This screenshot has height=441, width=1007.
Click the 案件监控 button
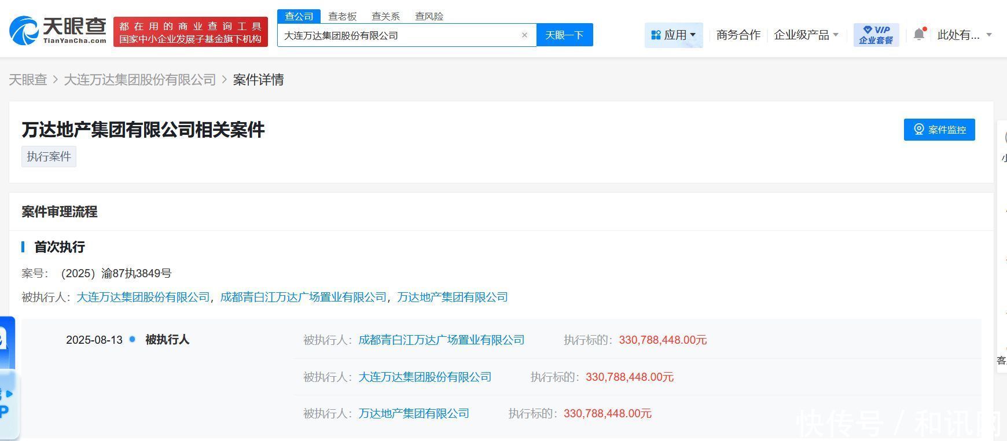939,130
